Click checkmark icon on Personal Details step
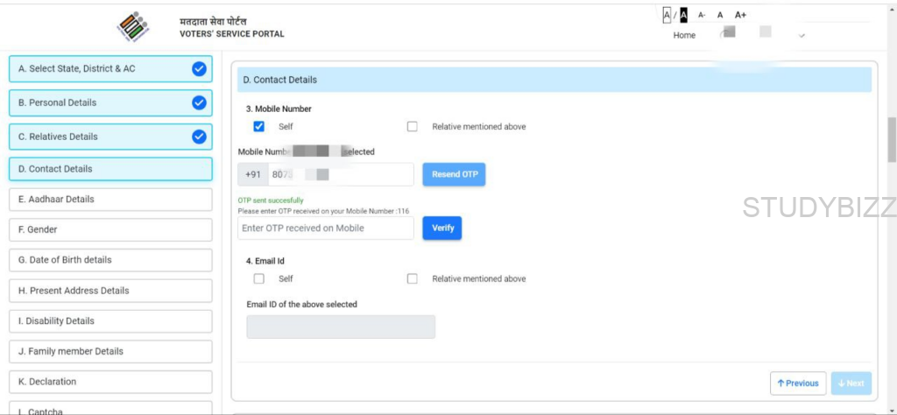 (199, 102)
